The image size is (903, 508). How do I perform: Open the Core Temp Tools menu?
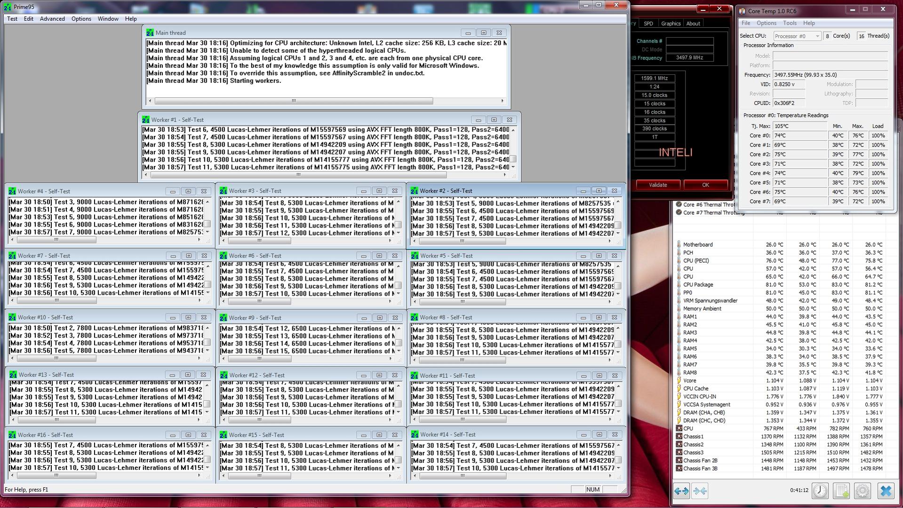pos(790,23)
